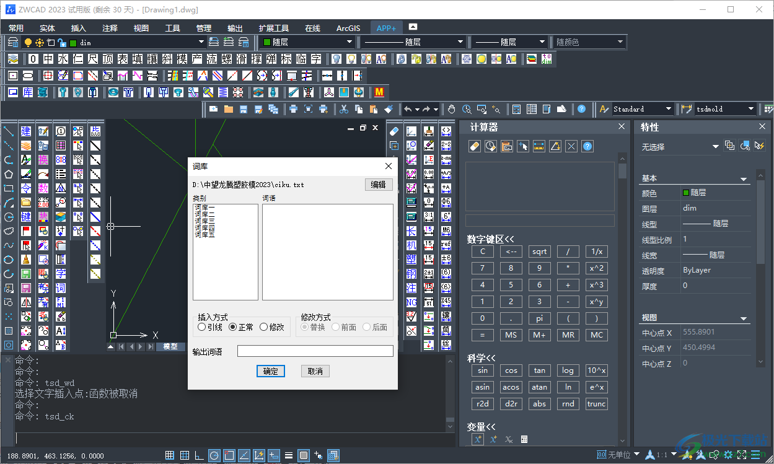Click the Print icon in the toolbar

click(x=293, y=109)
